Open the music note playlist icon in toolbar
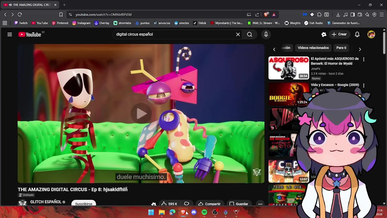The image size is (387, 218). [345, 15]
